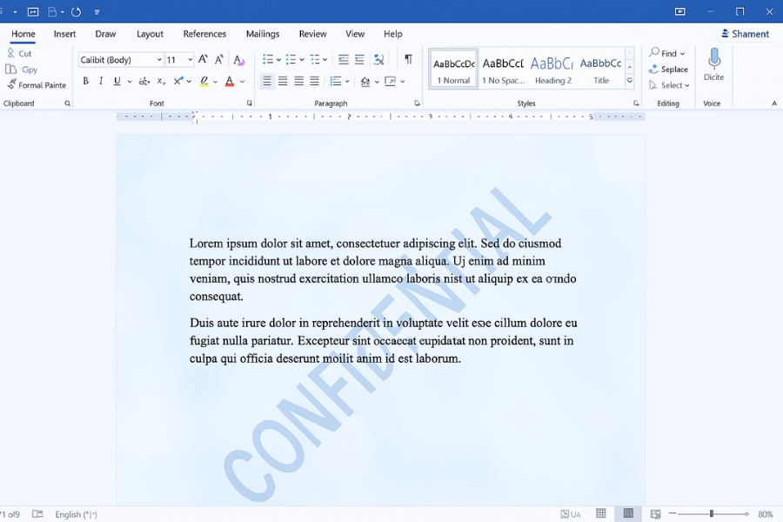This screenshot has height=522, width=783.
Task: Open the Review tab
Action: coord(312,34)
